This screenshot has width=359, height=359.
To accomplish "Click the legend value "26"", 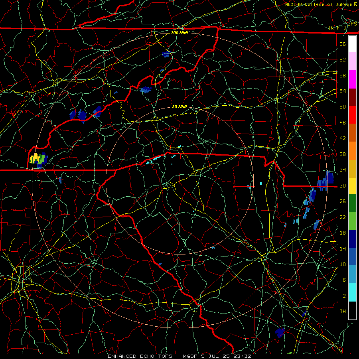I will (343, 201).
